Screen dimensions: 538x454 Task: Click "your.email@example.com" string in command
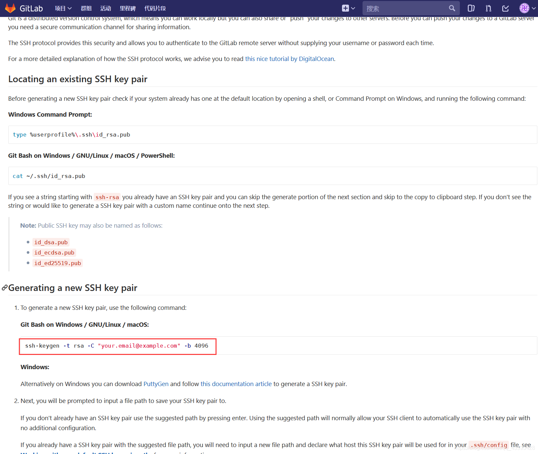coord(139,346)
